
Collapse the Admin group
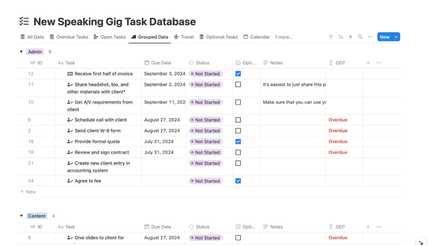point(21,52)
